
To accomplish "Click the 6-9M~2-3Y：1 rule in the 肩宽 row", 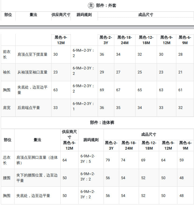I will tap(83, 106).
